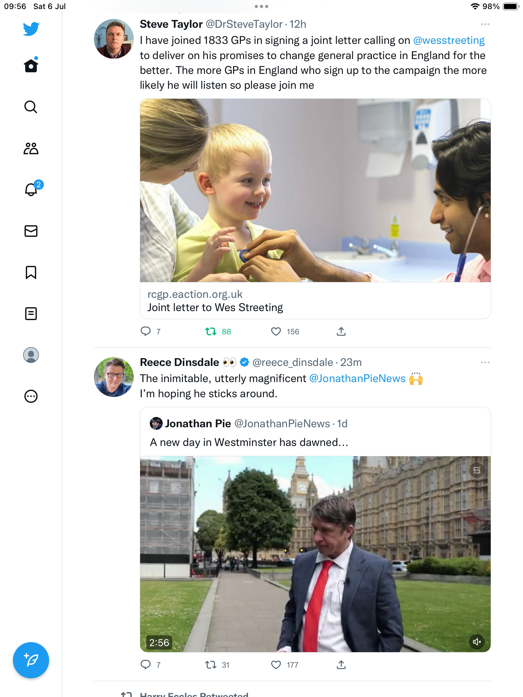The image size is (523, 697).
Task: Undo retweet on Steve Taylor's tweet
Action: [x=211, y=332]
